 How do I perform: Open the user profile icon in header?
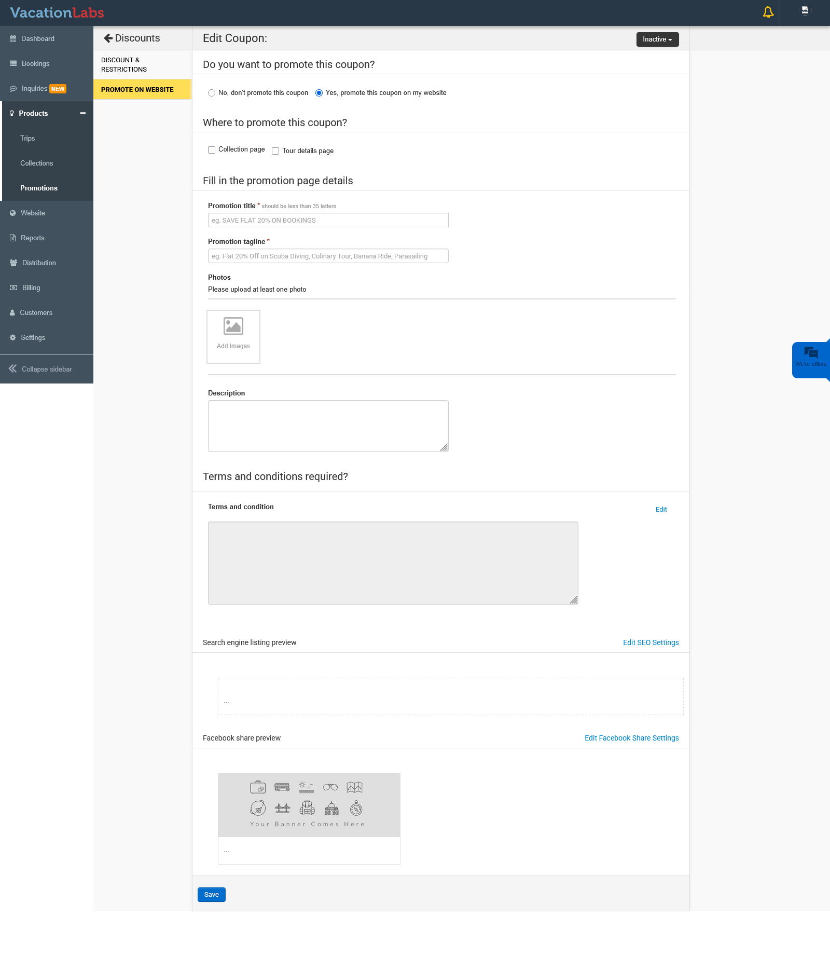(x=805, y=11)
